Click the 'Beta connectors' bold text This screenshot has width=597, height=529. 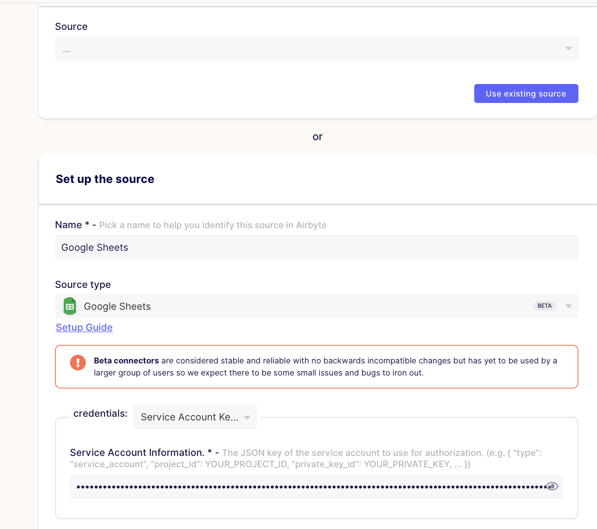click(126, 361)
